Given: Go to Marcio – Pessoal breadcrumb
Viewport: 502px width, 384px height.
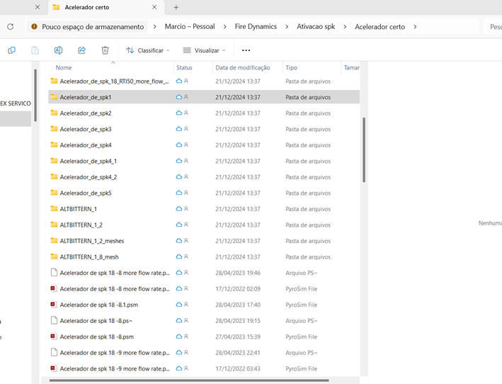Looking at the screenshot, I should pos(190,27).
